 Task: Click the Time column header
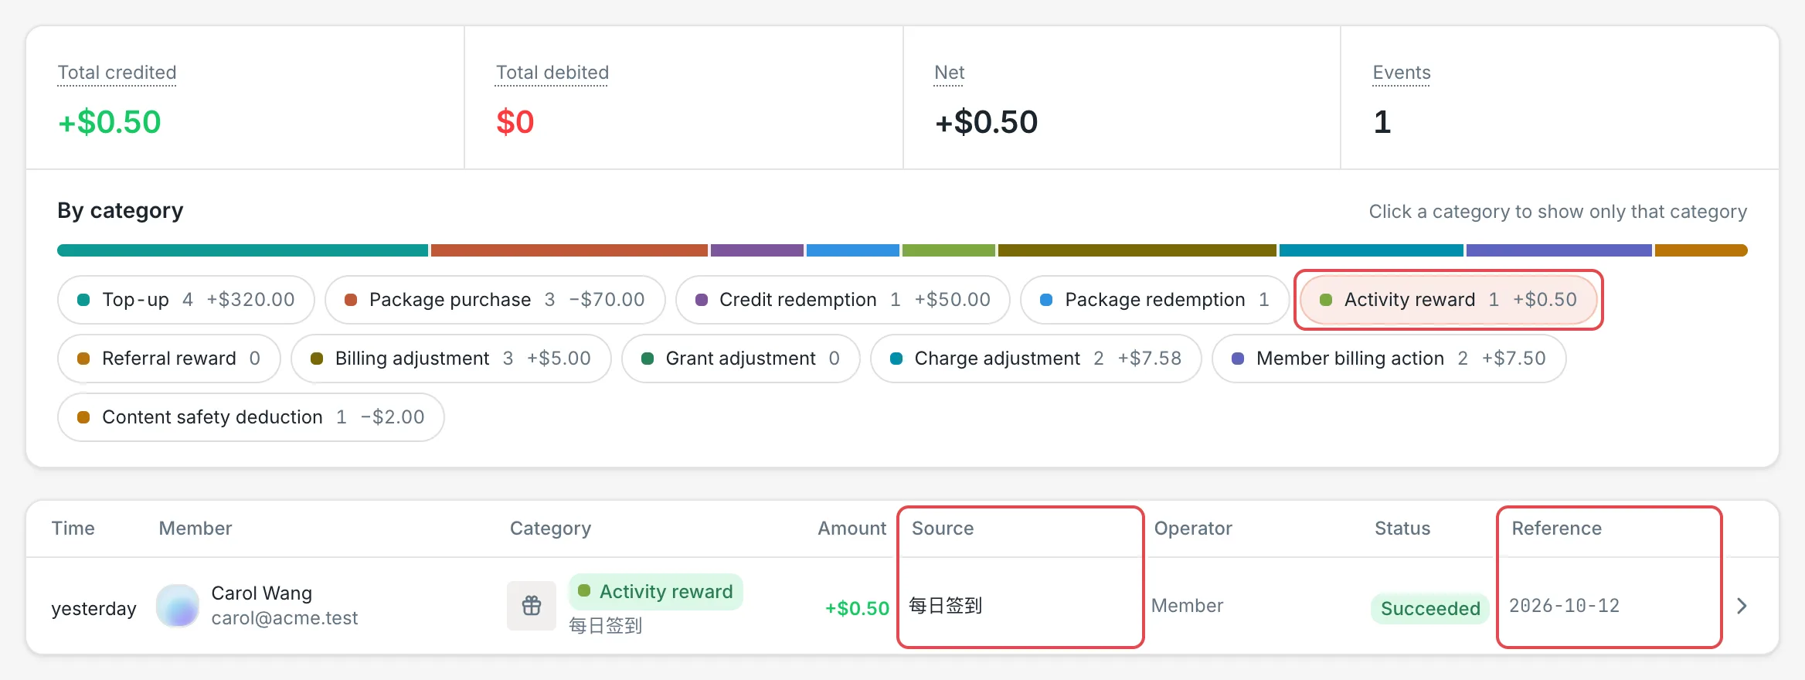73,529
